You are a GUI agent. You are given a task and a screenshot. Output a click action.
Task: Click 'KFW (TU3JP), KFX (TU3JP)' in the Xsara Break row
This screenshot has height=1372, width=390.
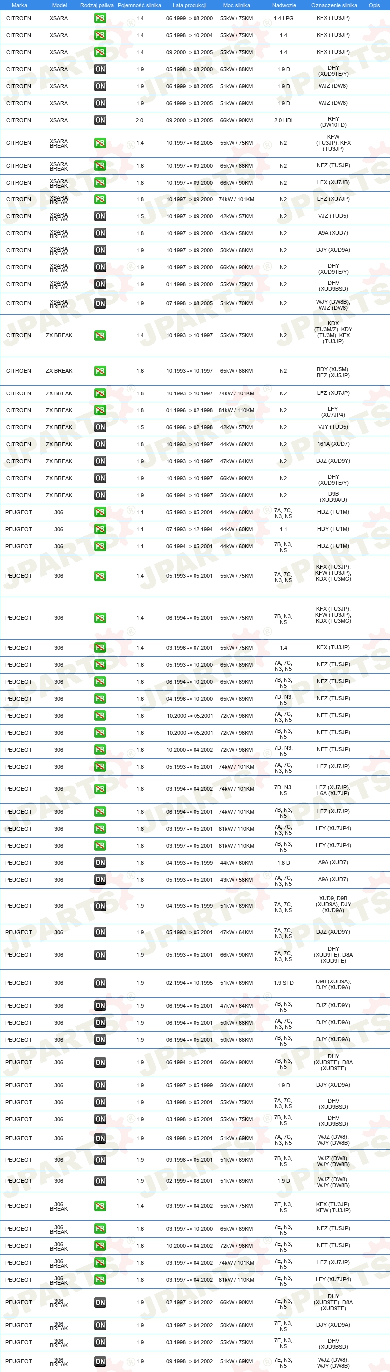point(334,143)
